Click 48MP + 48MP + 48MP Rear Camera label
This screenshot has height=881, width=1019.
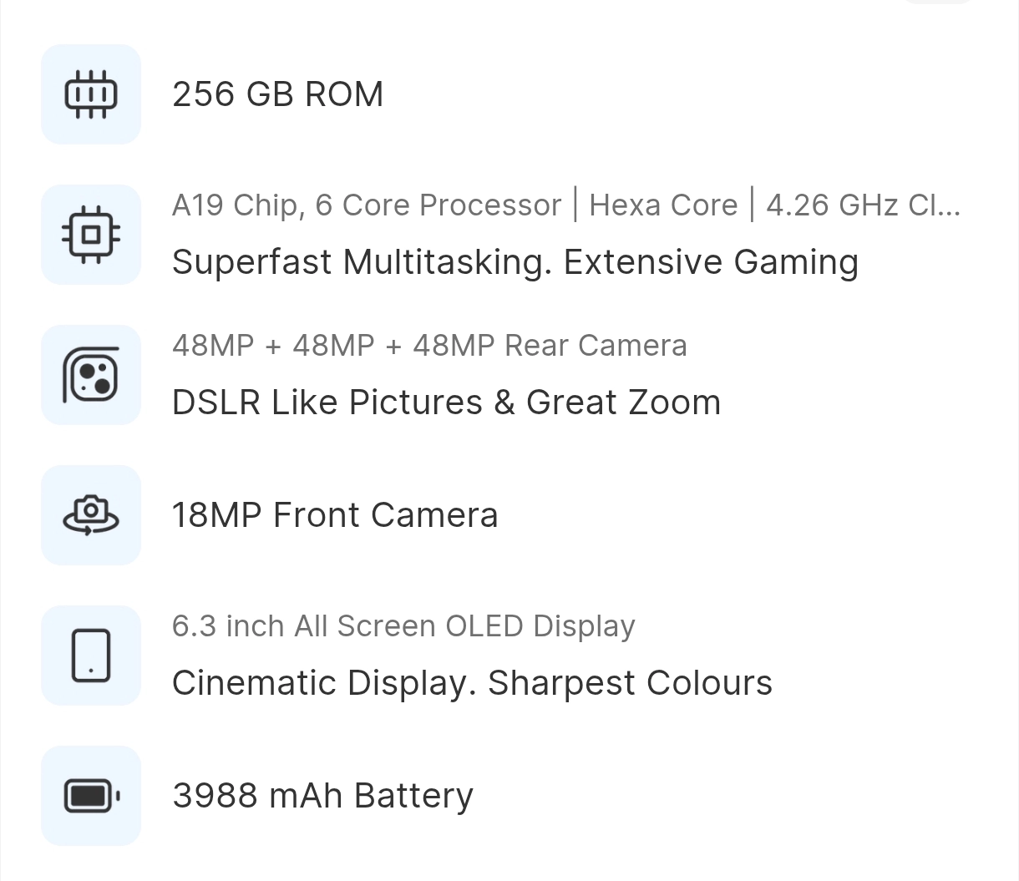tap(429, 346)
